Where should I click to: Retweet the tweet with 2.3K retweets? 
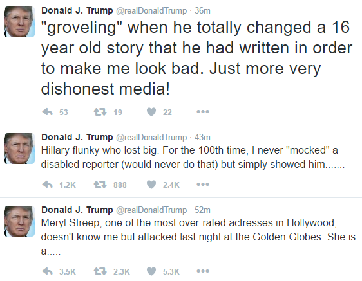[100, 271]
